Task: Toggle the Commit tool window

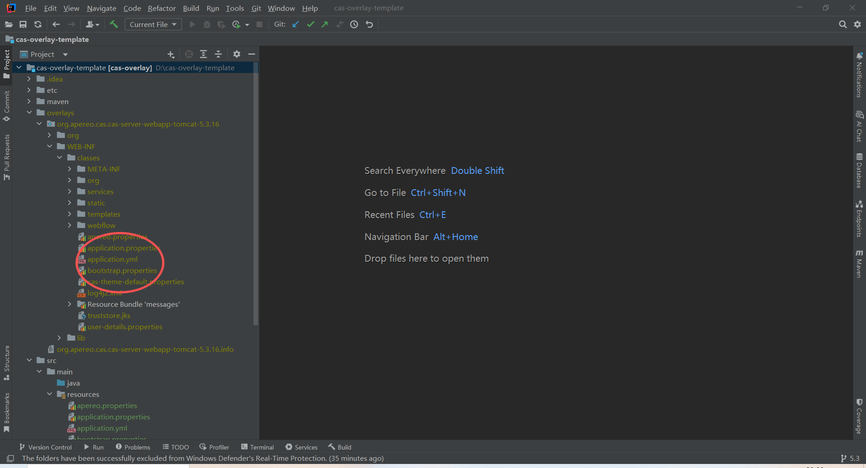Action: [6, 106]
